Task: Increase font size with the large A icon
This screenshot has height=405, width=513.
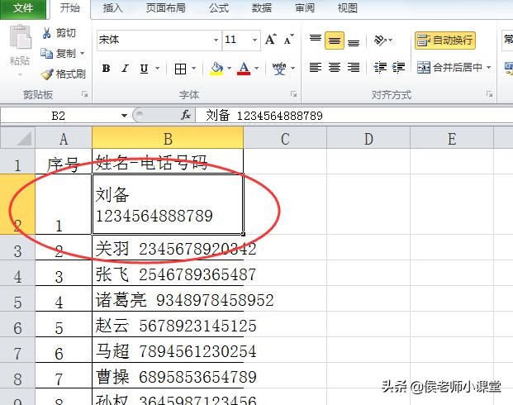Action: click(x=271, y=40)
